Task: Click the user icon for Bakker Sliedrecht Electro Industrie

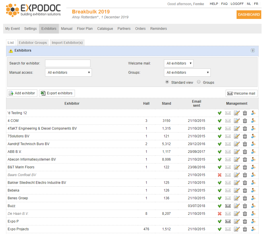Action: (x=253, y=183)
